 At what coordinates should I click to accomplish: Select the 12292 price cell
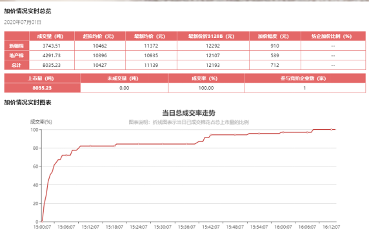[213, 46]
